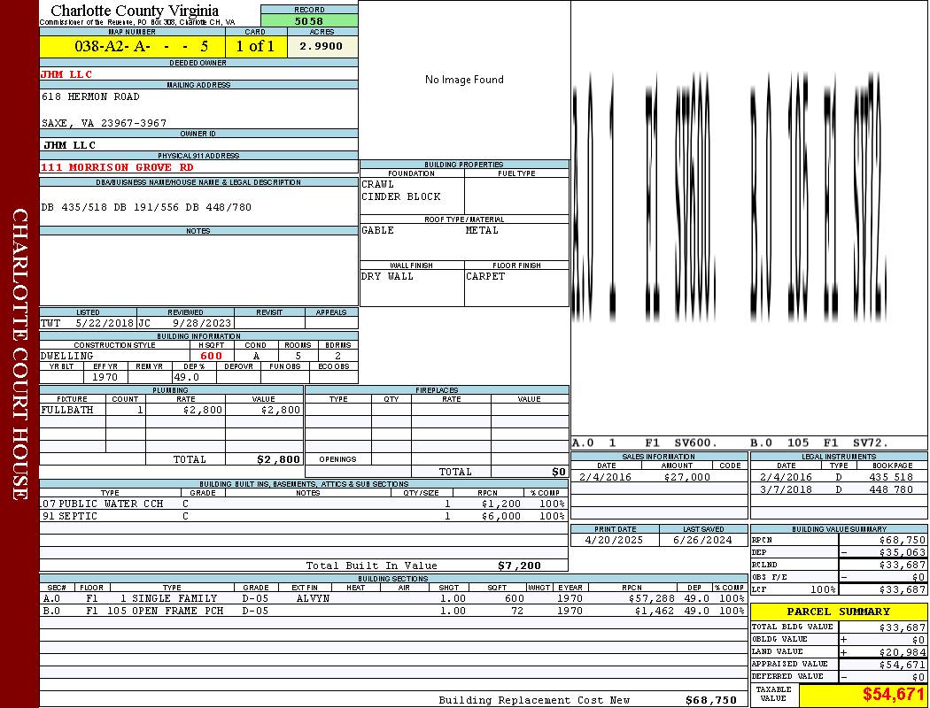The width and height of the screenshot is (930, 708).
Task: Click print date 4/20/2025
Action: point(614,541)
